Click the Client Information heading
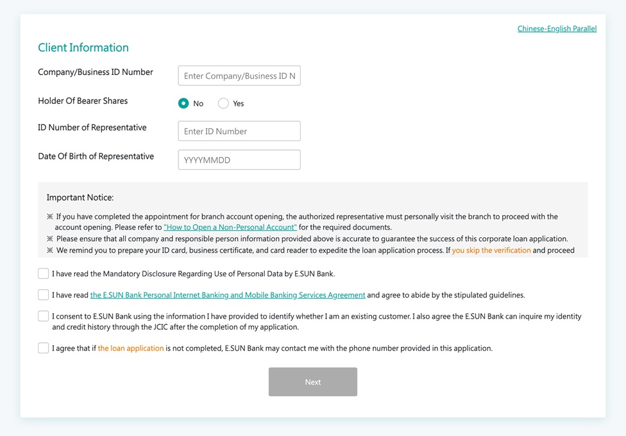626x436 pixels. [x=83, y=47]
